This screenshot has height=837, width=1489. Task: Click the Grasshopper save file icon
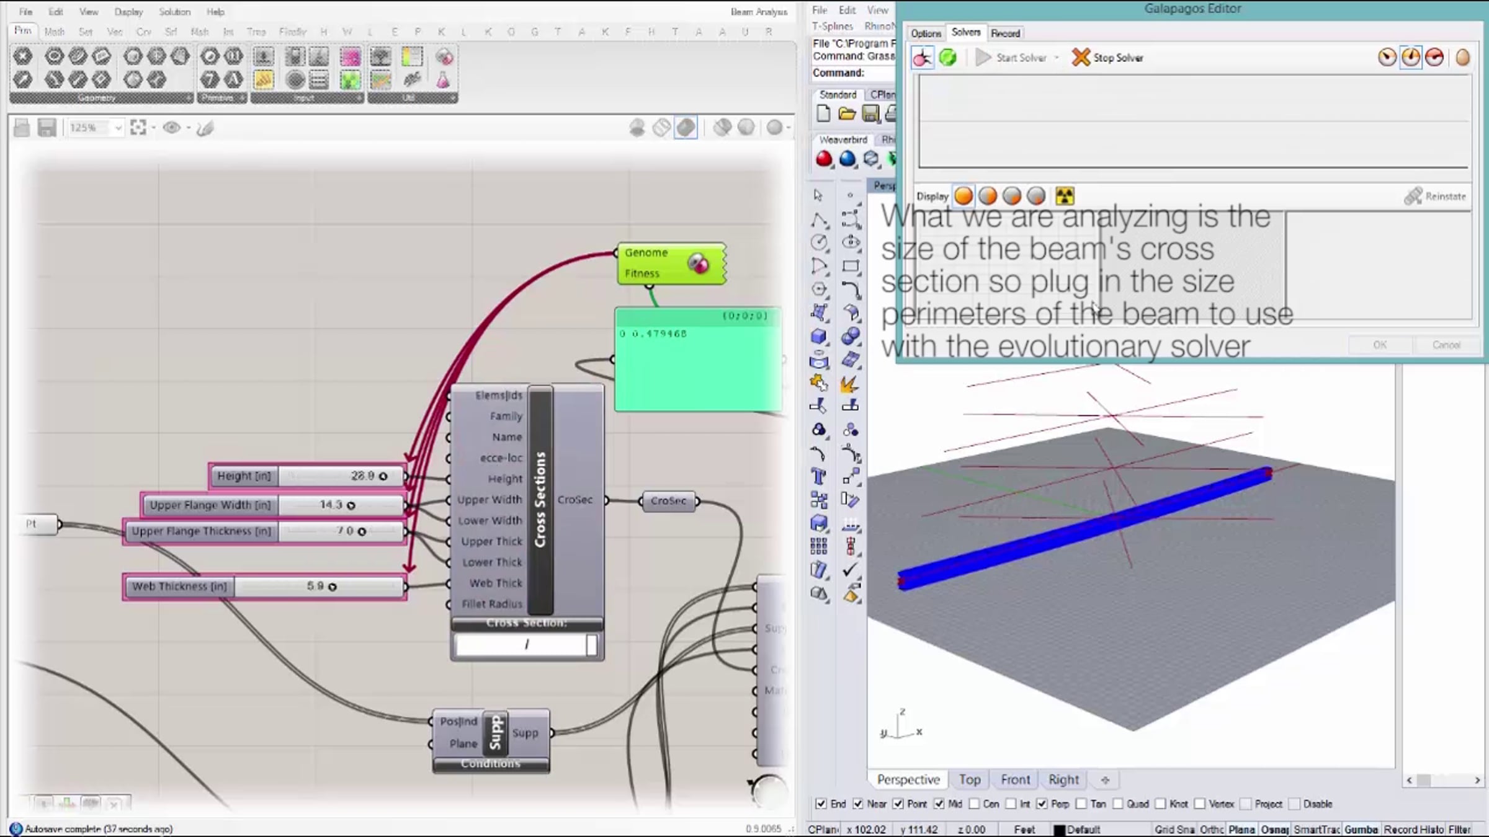pyautogui.click(x=47, y=128)
